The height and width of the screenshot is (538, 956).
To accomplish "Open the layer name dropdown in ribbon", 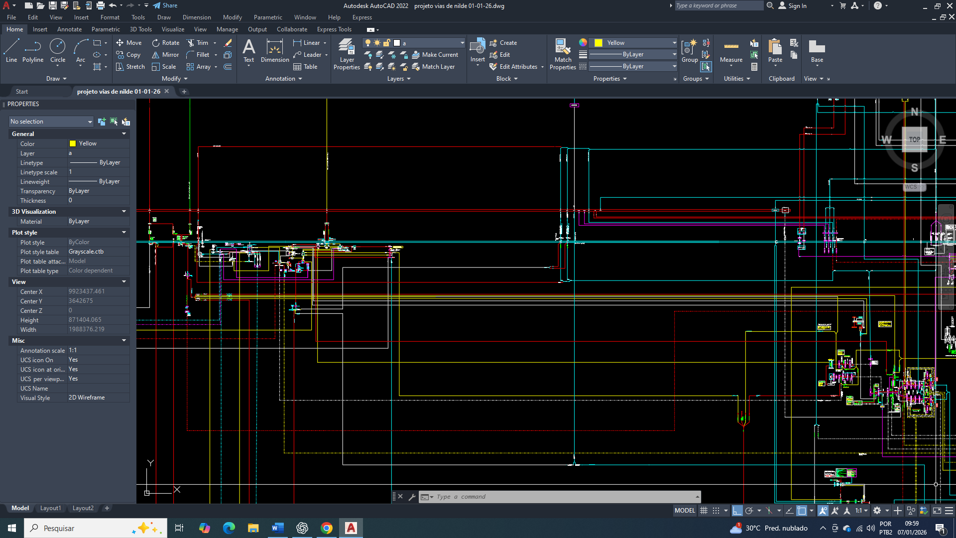I will (x=462, y=43).
